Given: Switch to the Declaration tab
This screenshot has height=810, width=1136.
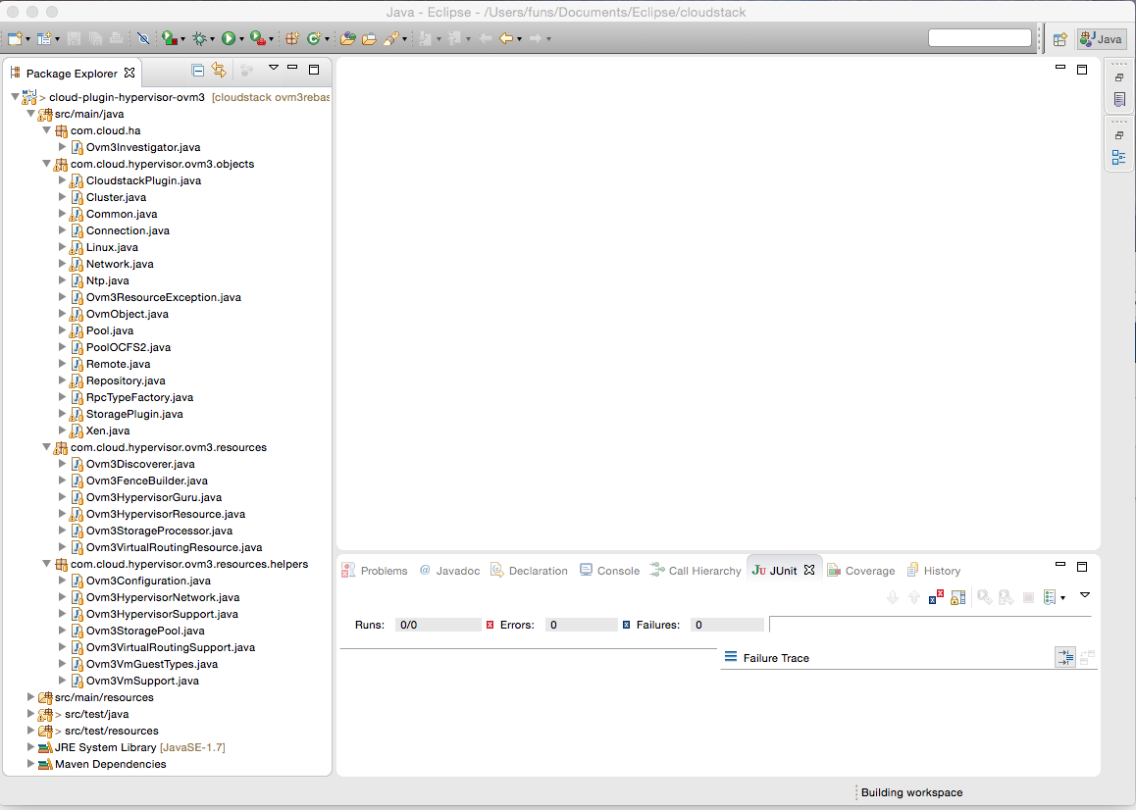Looking at the screenshot, I should point(529,571).
